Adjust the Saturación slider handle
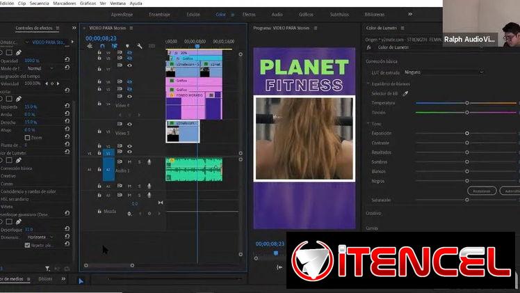This screenshot has height=293, width=520. (467, 200)
